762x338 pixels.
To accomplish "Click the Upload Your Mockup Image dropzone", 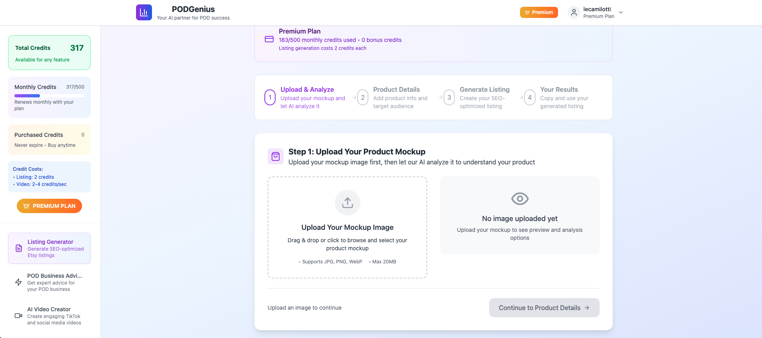I will [347, 227].
